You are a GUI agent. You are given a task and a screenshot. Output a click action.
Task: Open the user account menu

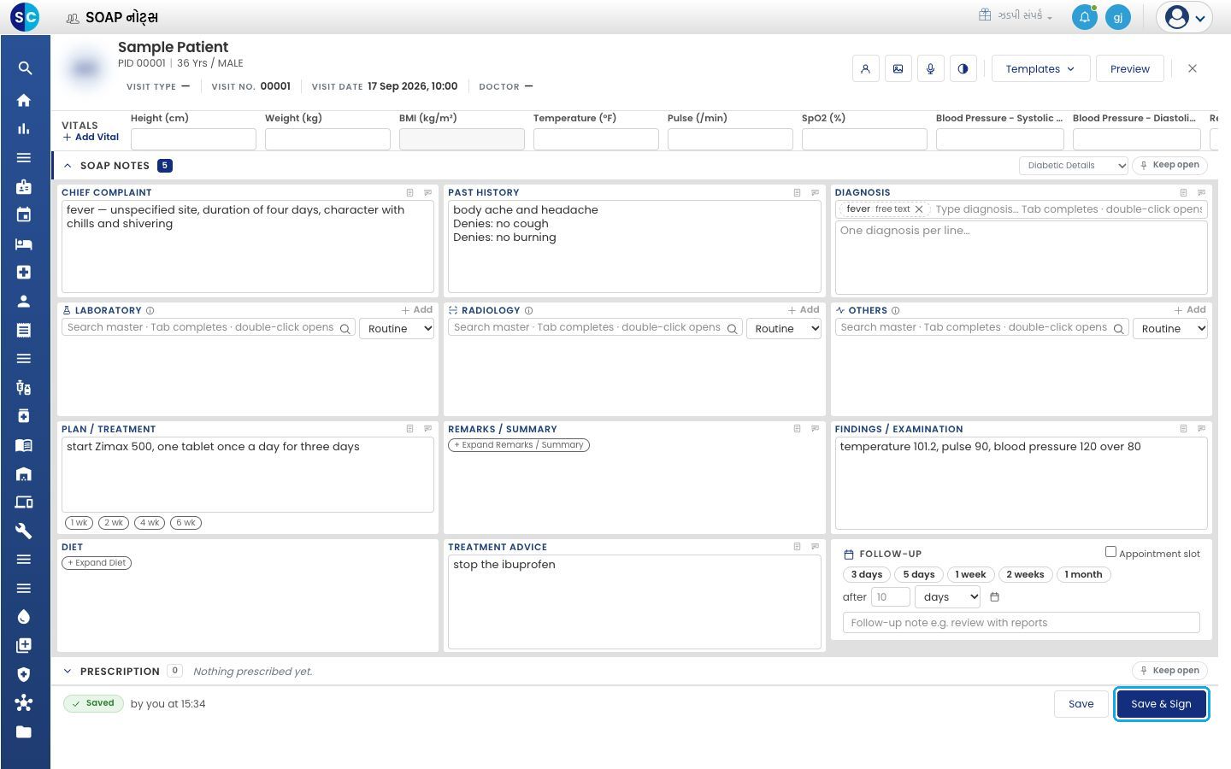(1184, 17)
